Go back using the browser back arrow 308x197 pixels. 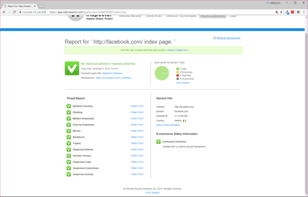tap(4, 12)
